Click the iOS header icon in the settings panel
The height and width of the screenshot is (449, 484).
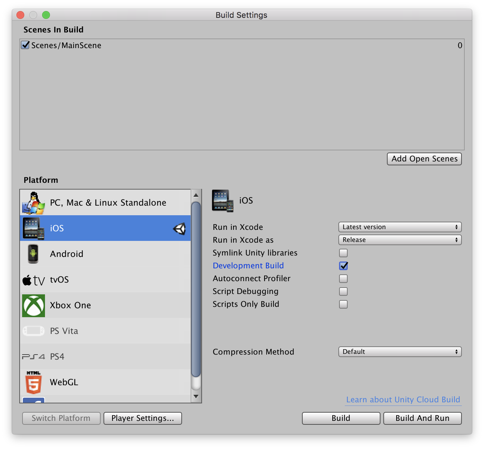coord(222,200)
